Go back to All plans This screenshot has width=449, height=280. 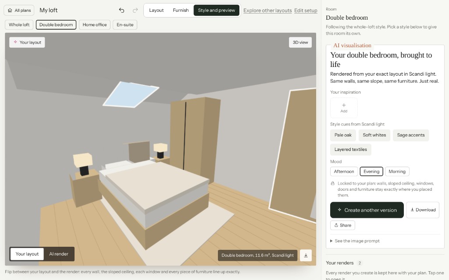pos(19,10)
